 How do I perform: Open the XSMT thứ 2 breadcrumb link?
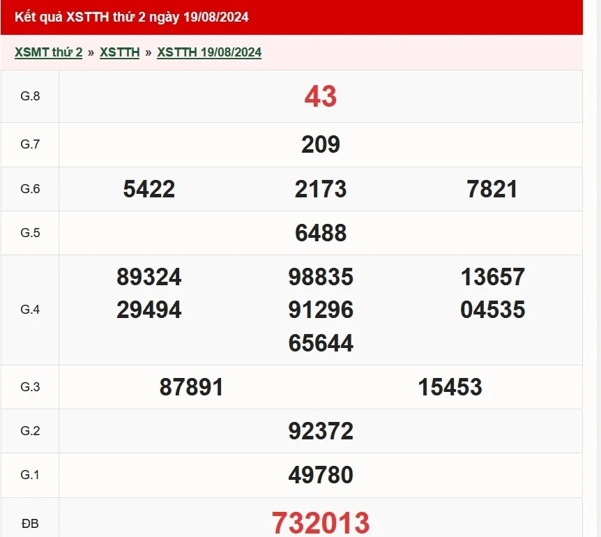48,52
